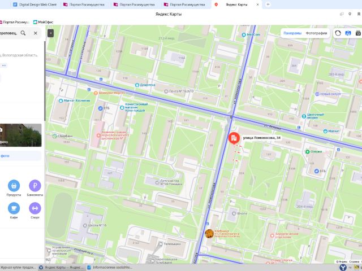Click the search magnifier icon
Image resolution: width=362 pixels, height=271 pixels.
[23, 33]
